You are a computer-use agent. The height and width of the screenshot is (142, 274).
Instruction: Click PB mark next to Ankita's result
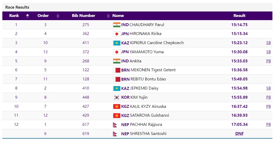(268, 61)
